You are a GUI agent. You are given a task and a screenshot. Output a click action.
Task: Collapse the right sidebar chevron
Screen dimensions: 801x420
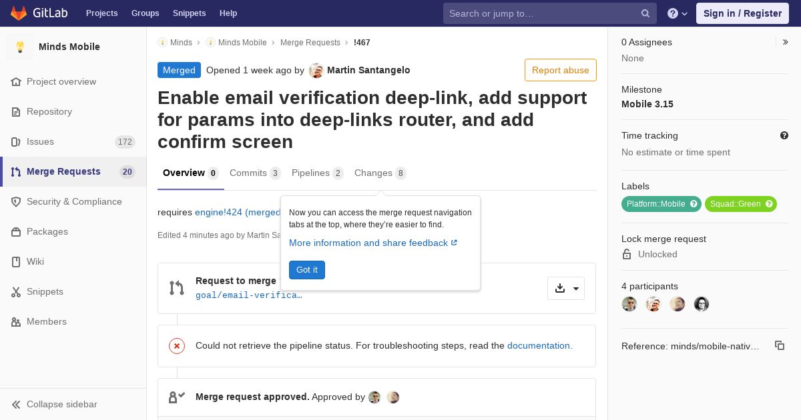coord(785,42)
